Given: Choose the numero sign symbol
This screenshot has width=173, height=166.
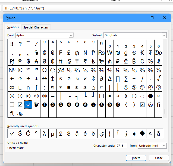Looking at the screenshot, I should 12,70.
